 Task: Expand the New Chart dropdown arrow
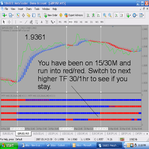pos(6,15)
